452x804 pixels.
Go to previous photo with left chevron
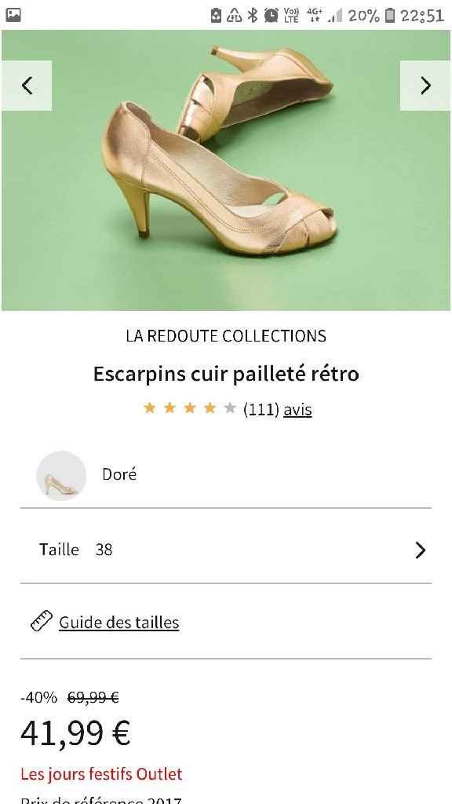[x=27, y=85]
